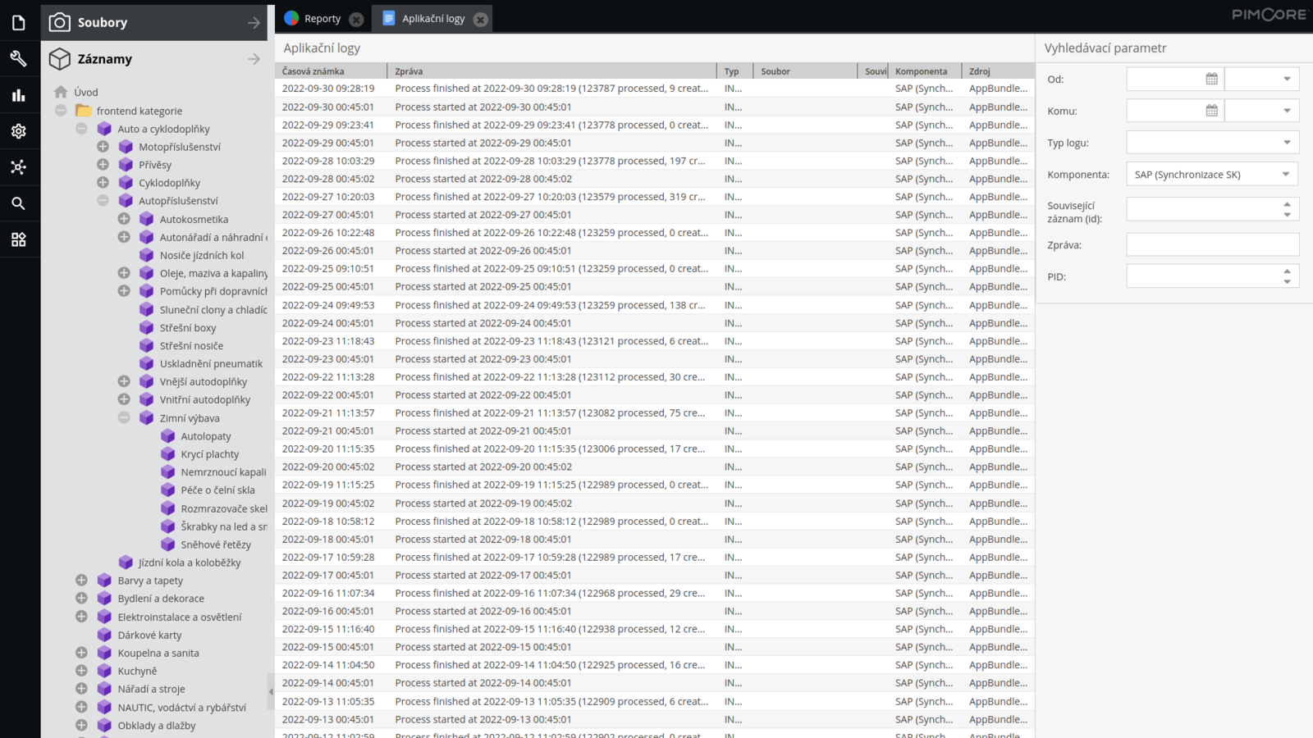Sort by Zpráva column header
Screen dimensions: 1313x738
552,71
